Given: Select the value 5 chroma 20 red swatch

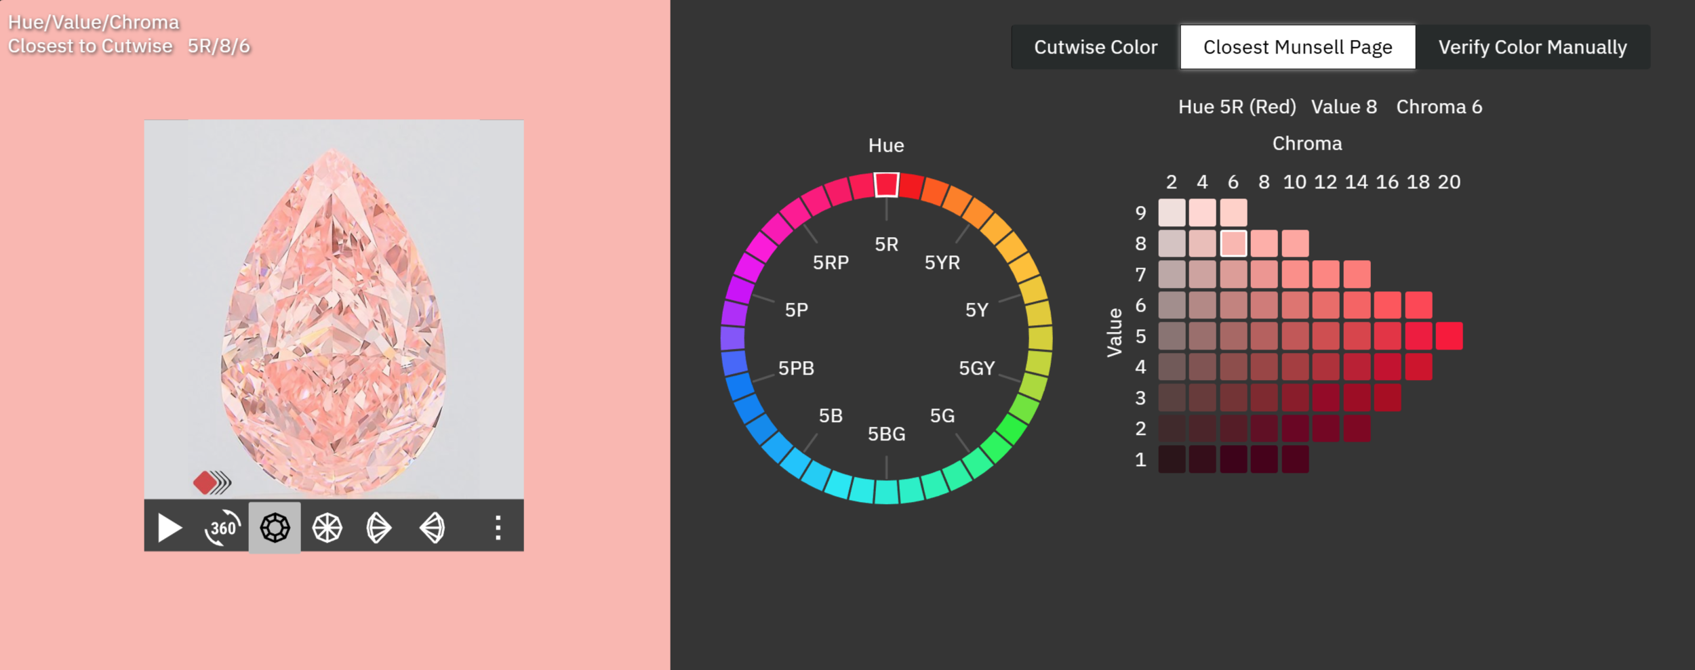Looking at the screenshot, I should pyautogui.click(x=1449, y=336).
